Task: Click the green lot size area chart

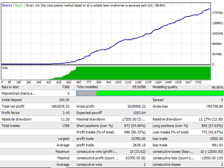Action: (143, 73)
